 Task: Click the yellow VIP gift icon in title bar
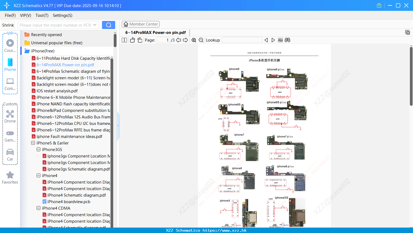(379, 5)
